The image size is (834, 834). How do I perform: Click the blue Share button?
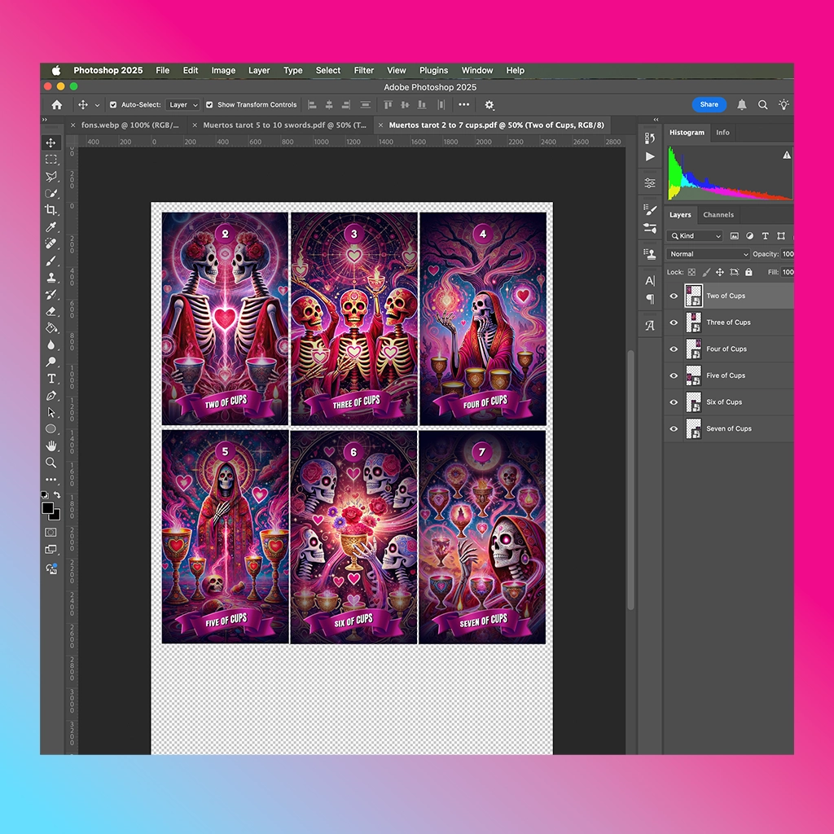click(709, 104)
